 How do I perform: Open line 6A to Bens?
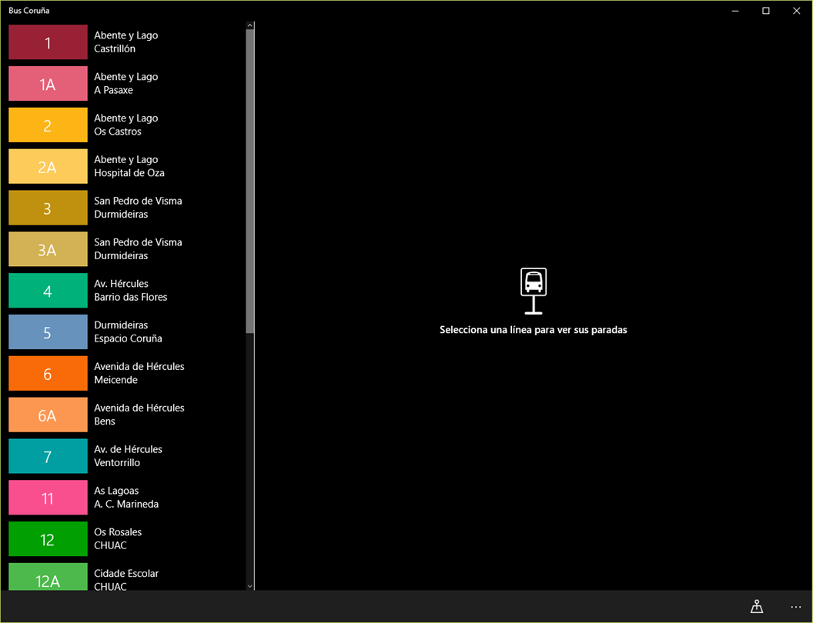(48, 415)
